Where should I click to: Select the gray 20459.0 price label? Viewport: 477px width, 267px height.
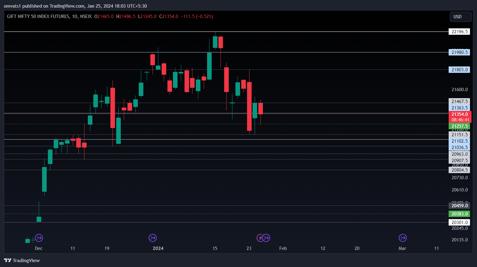[459, 206]
